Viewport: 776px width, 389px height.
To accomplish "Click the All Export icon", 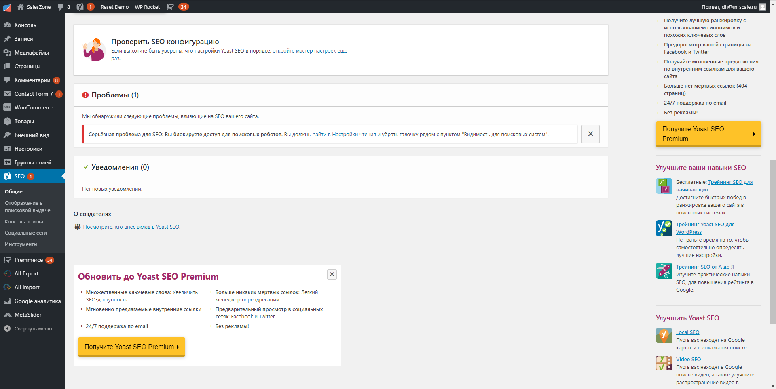I will click(7, 273).
